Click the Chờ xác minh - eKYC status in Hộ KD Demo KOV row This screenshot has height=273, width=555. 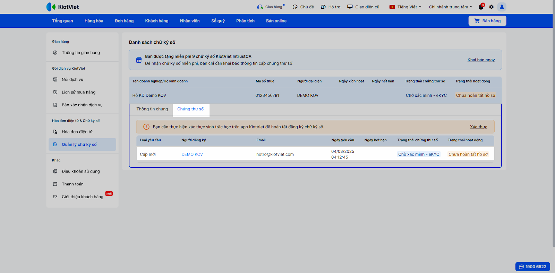pos(426,95)
